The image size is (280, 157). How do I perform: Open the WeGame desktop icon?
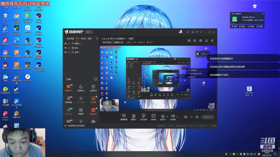click(28, 66)
